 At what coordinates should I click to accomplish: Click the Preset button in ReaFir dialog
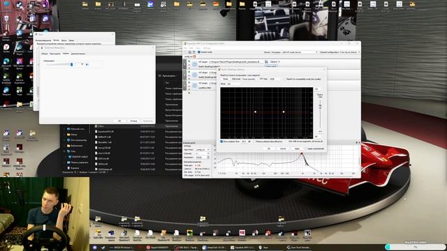pos(226,79)
